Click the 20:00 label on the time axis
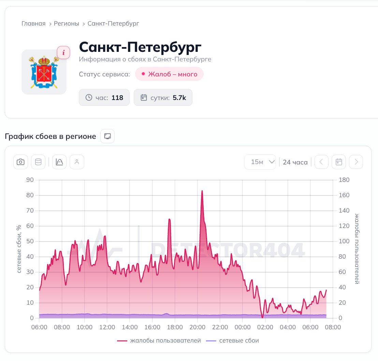Image resolution: width=378 pixels, height=361 pixels. pos(198,327)
